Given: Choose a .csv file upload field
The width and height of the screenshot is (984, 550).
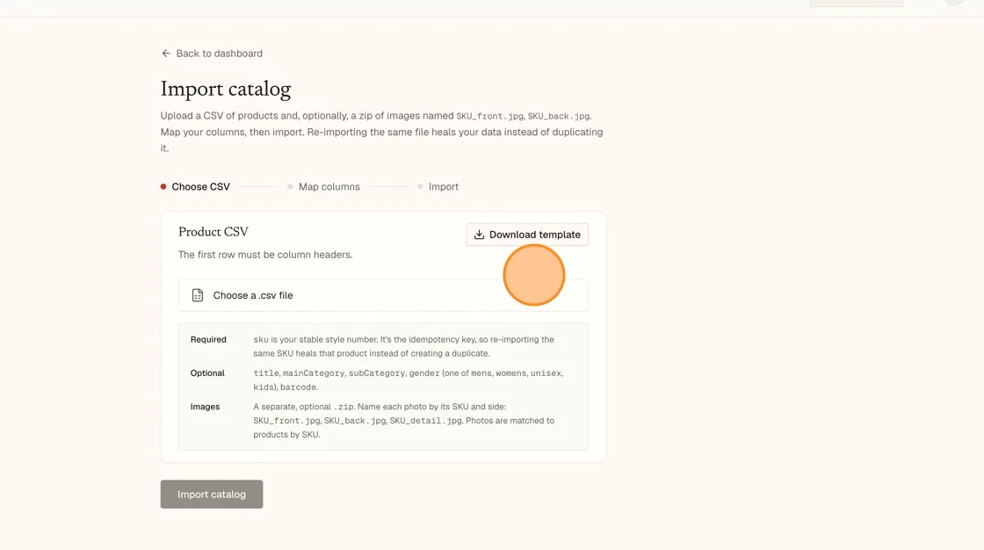Looking at the screenshot, I should [x=383, y=295].
